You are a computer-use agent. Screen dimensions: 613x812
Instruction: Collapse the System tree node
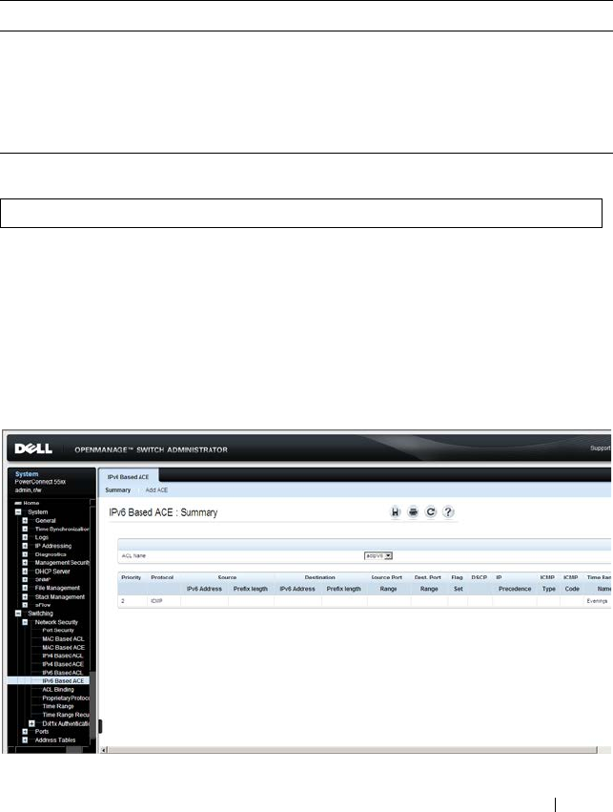point(18,511)
